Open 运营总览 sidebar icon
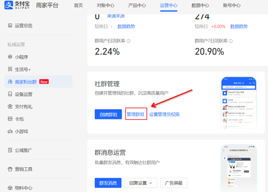Image resolution: width=268 pixels, height=192 pixels. coord(10,26)
